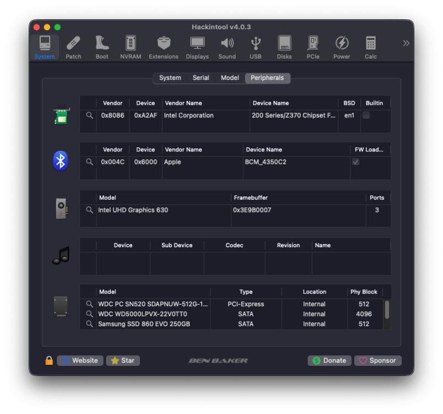Click the PCI-Express type cell
Image resolution: width=443 pixels, height=414 pixels.
click(246, 304)
